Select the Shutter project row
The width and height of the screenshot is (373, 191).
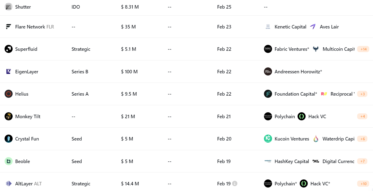(x=186, y=7)
